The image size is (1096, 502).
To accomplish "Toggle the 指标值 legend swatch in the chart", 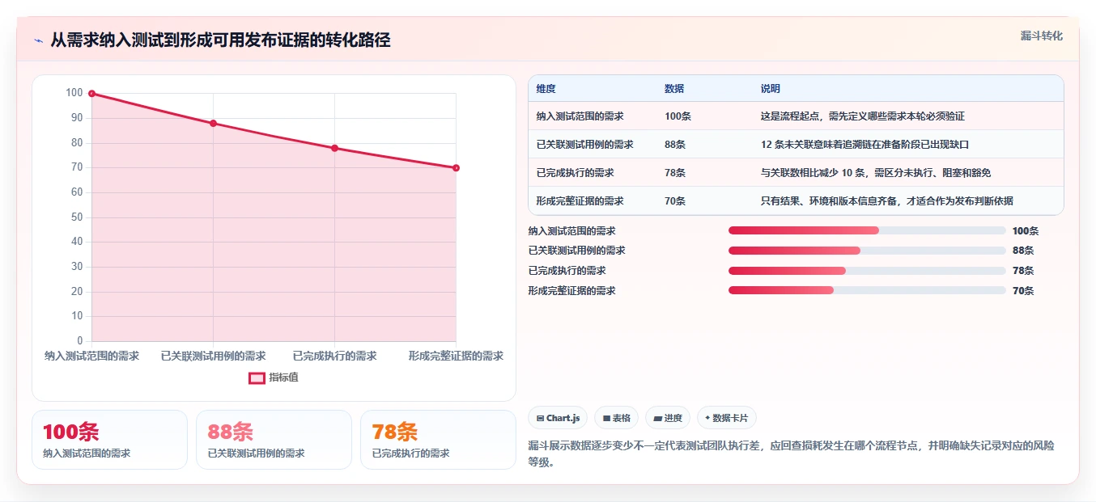I will pyautogui.click(x=257, y=378).
